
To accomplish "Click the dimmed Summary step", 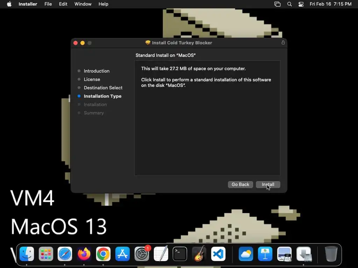I will tap(94, 113).
